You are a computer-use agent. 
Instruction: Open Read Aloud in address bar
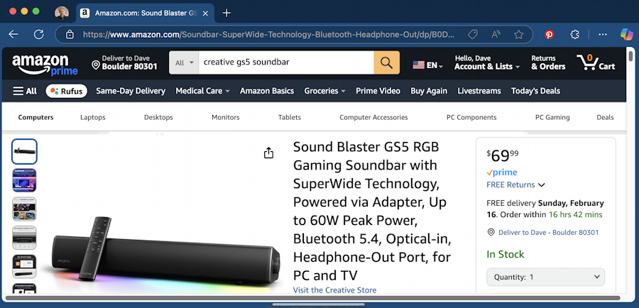click(496, 35)
